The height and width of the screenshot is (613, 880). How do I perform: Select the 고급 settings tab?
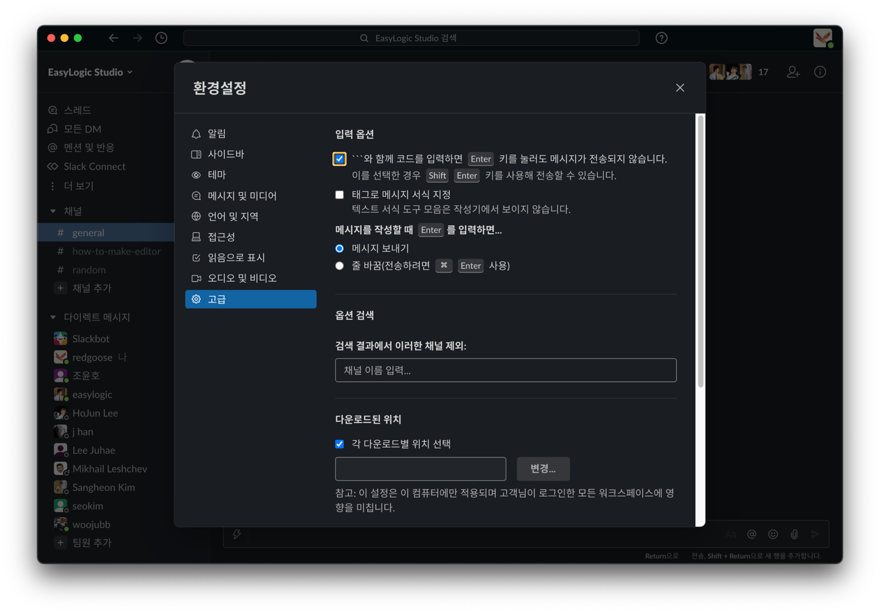pos(251,299)
